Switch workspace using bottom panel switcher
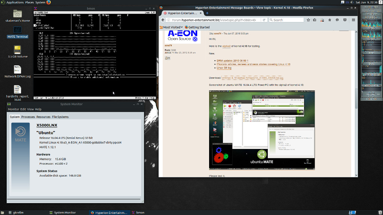This screenshot has height=215, width=383. tap(352, 212)
